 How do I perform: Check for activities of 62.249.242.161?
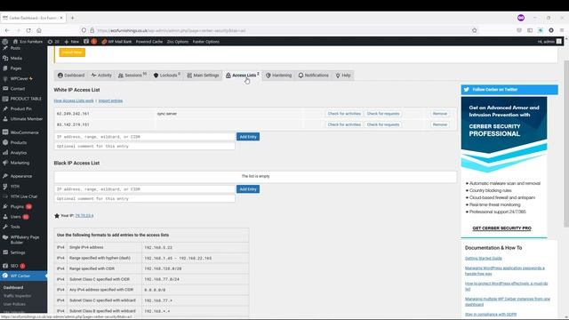pyautogui.click(x=344, y=114)
